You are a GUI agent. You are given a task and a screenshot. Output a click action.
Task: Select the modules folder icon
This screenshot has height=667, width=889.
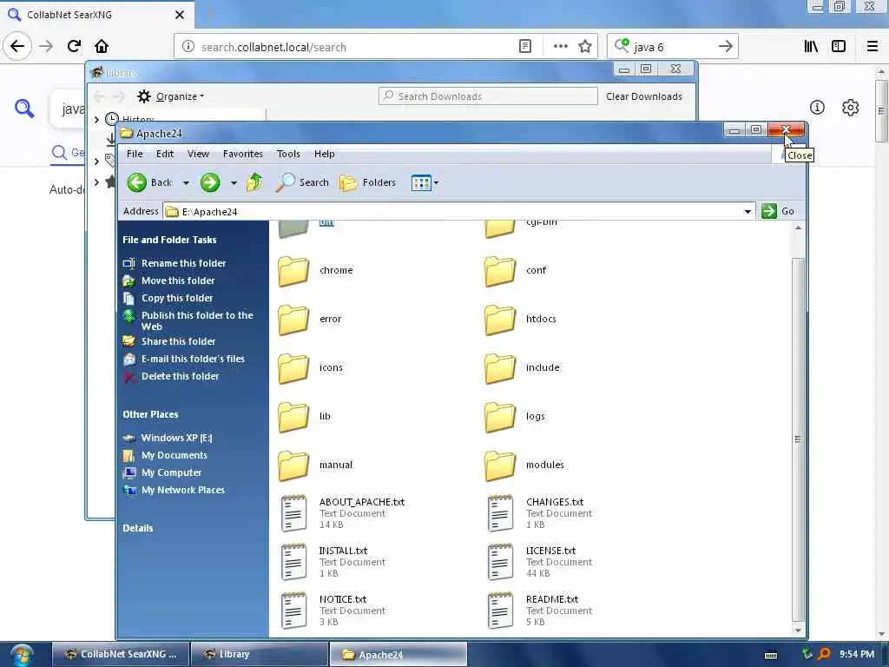pos(500,466)
